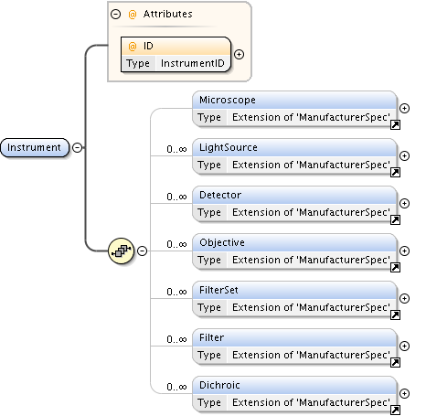Open the Objective type reference arrow icon
Screen dimensions: 426x416
(x=395, y=267)
